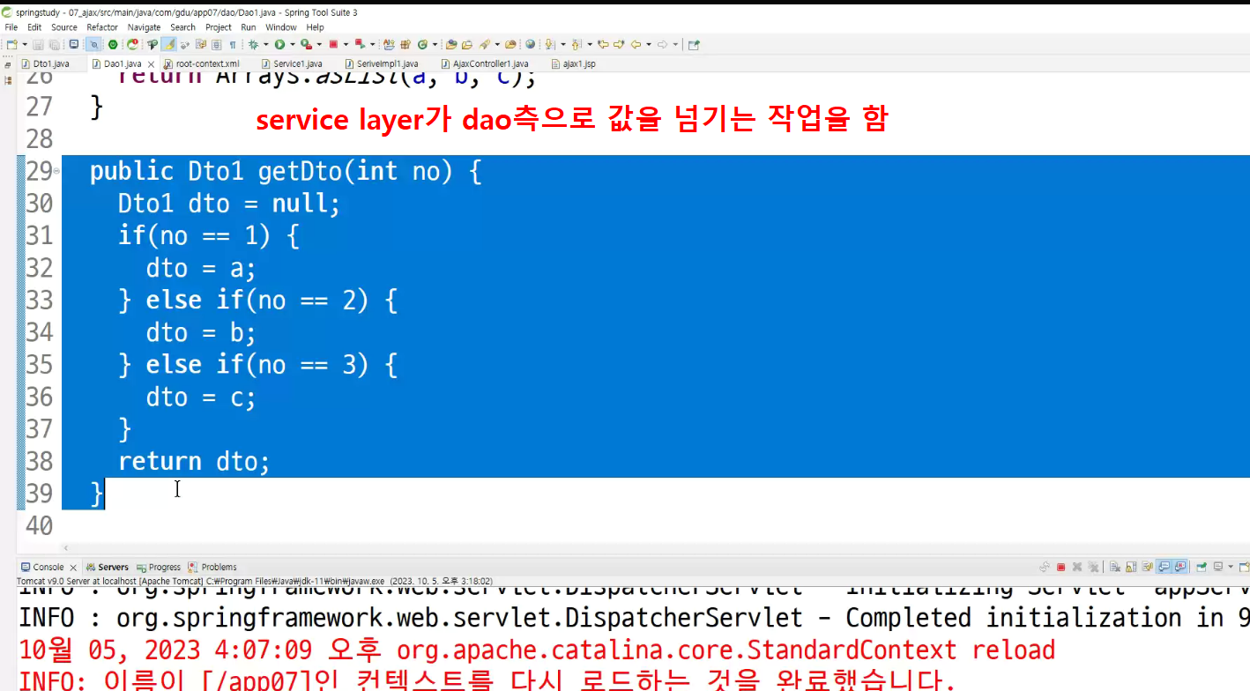
Task: Toggle the console Scroll Lock icon
Action: tap(1131, 567)
